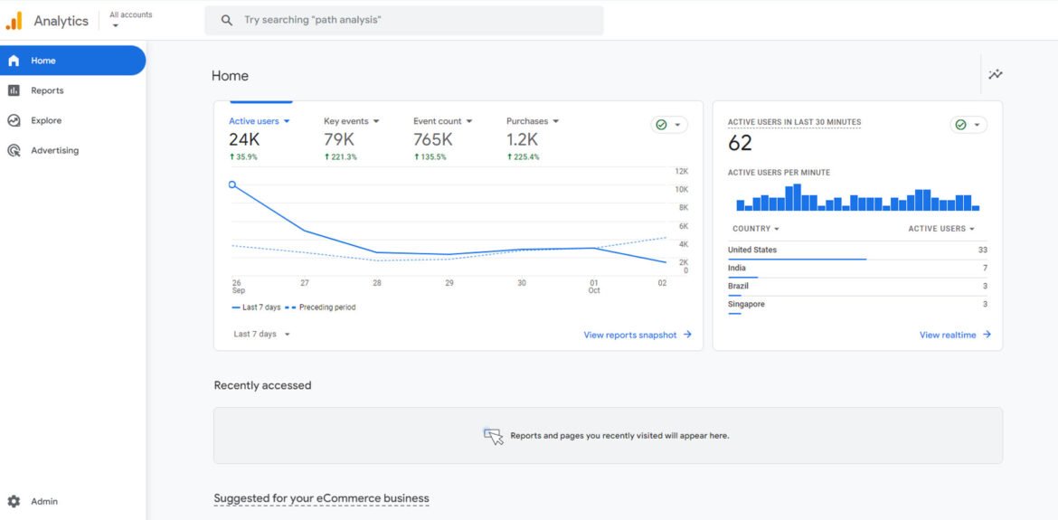This screenshot has height=520, width=1058.
Task: Select the Purchases metric tab
Action: 527,121
